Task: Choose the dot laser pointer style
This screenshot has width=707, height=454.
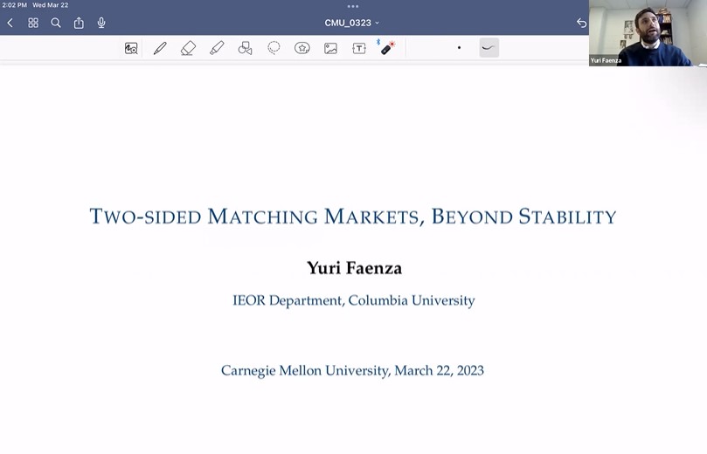Action: [459, 48]
